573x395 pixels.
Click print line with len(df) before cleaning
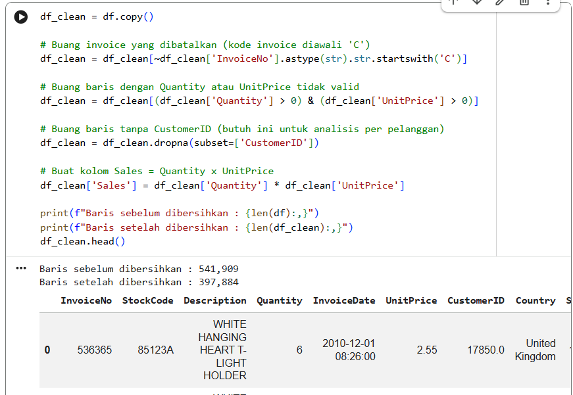tap(180, 213)
